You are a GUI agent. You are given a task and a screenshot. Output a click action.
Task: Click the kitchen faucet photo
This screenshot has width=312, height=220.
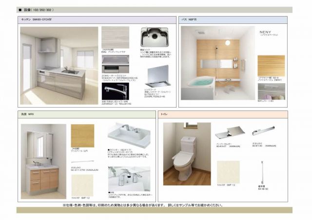(x=116, y=92)
